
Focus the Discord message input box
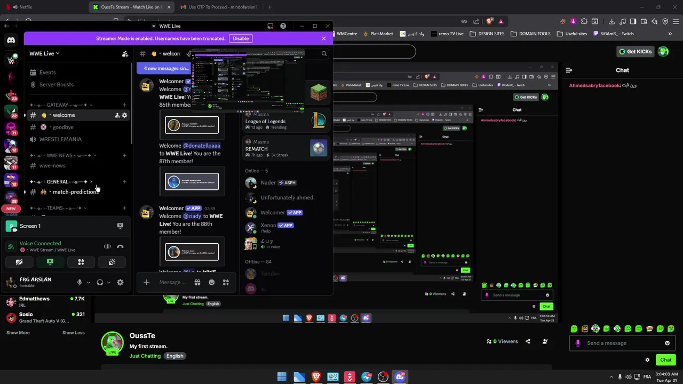click(172, 282)
